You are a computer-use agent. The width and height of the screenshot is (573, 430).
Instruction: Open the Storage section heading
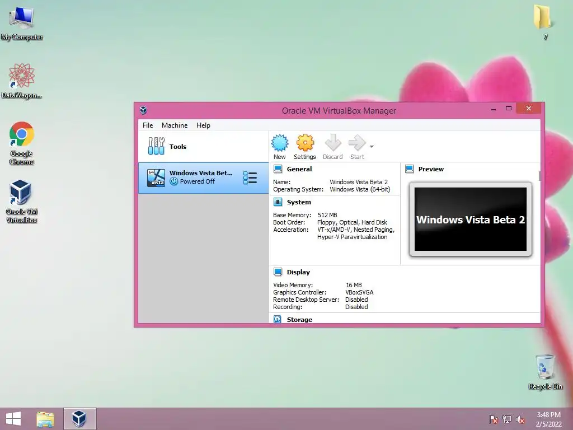click(299, 320)
